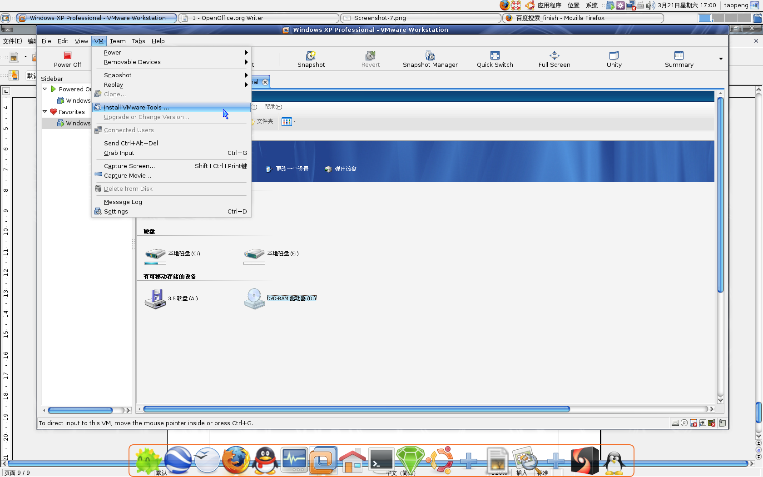Select Windows entry under Favorites

click(74, 123)
